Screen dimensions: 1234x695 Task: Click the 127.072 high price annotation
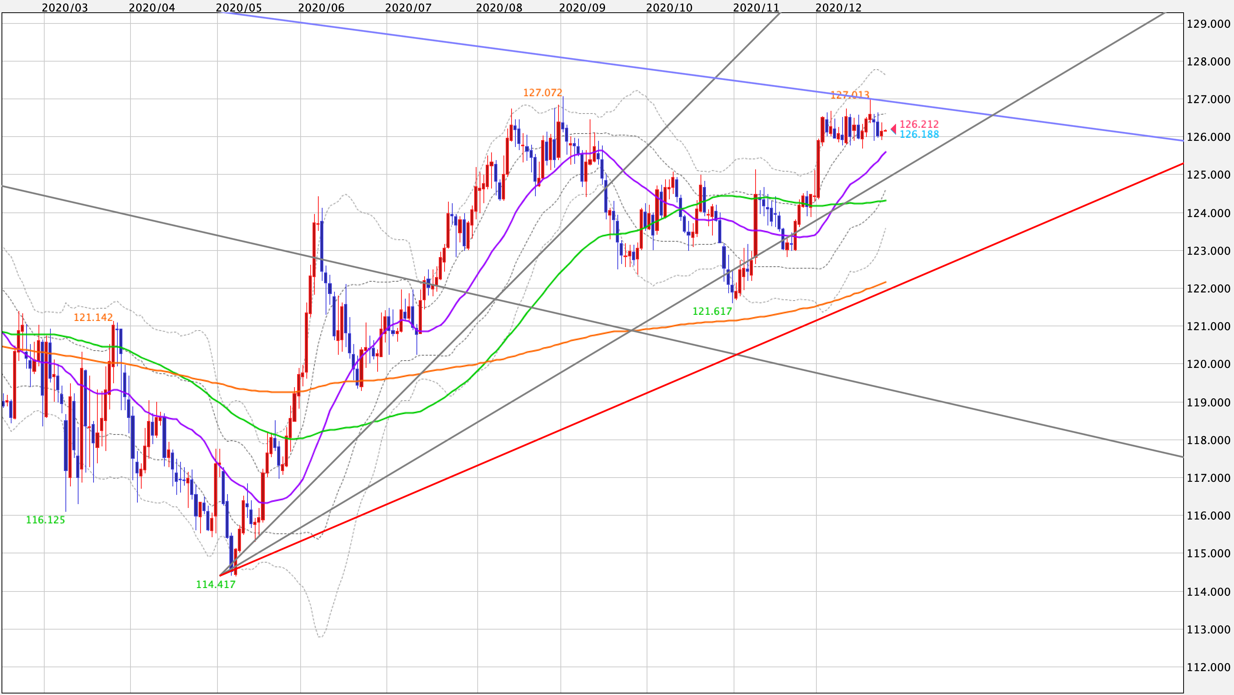543,93
